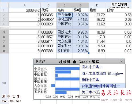The image size is (132, 104).
Task: Select column A header
Action: pos(25,5)
